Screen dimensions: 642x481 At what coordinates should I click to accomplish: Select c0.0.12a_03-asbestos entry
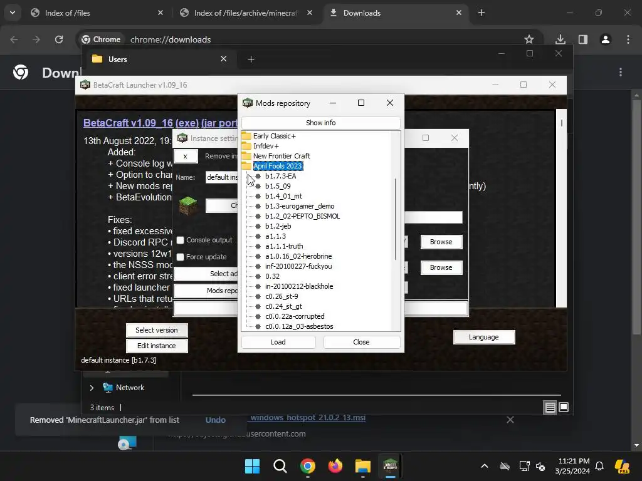pos(299,326)
